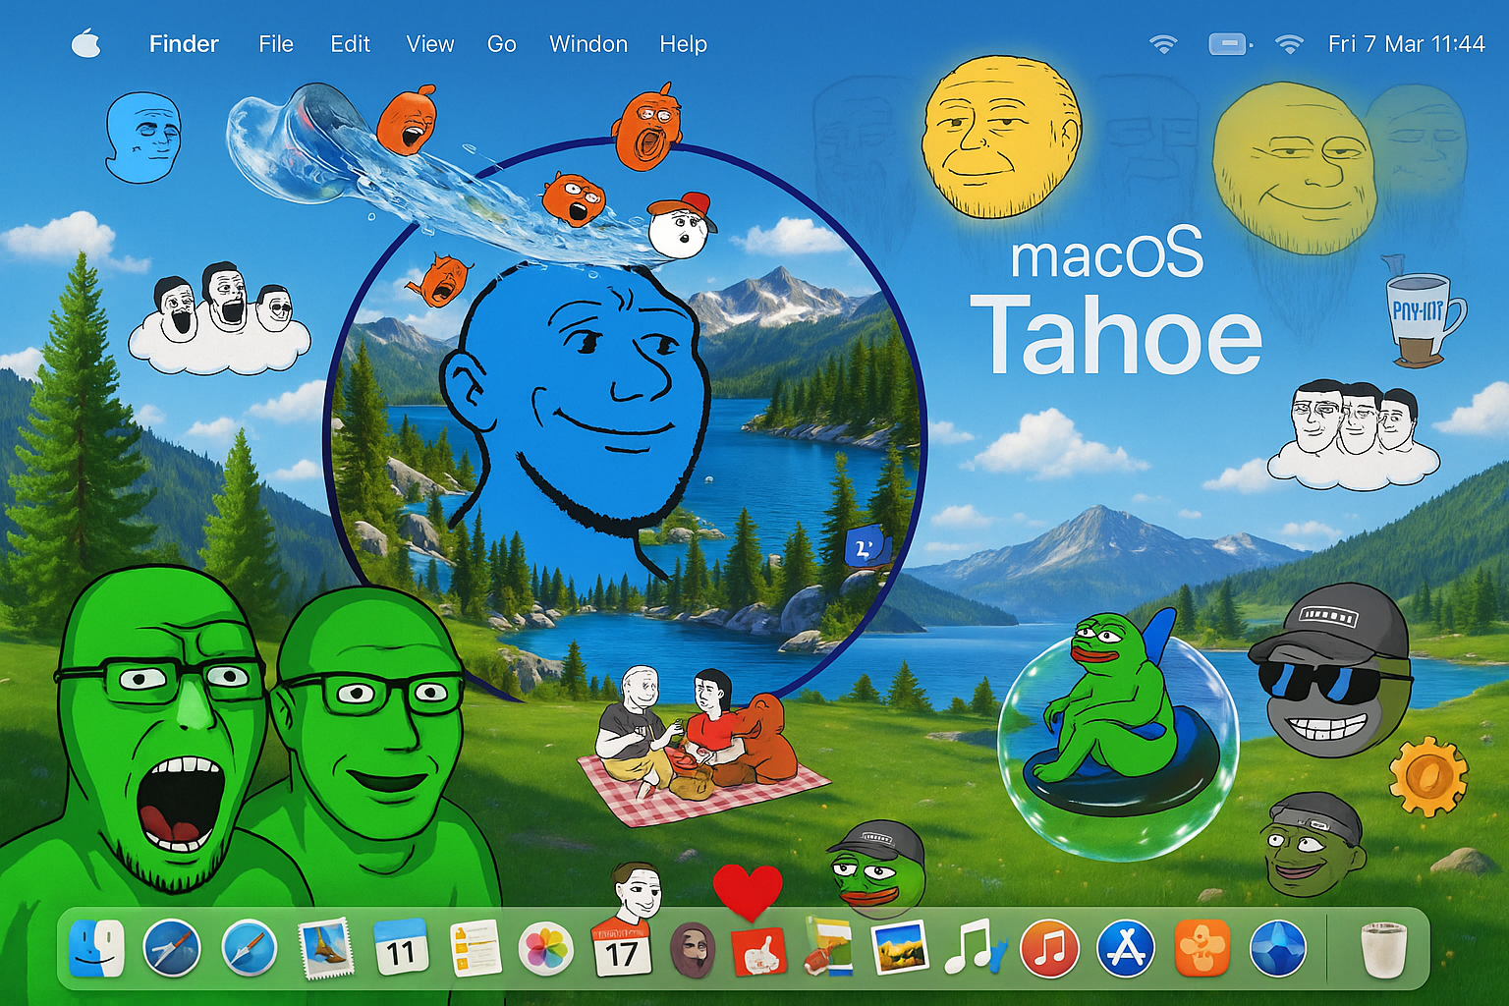Open the "Windon" menu bar item
Image resolution: width=1509 pixels, height=1006 pixels.
tap(588, 44)
